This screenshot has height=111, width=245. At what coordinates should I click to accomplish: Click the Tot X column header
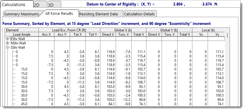point(78,34)
